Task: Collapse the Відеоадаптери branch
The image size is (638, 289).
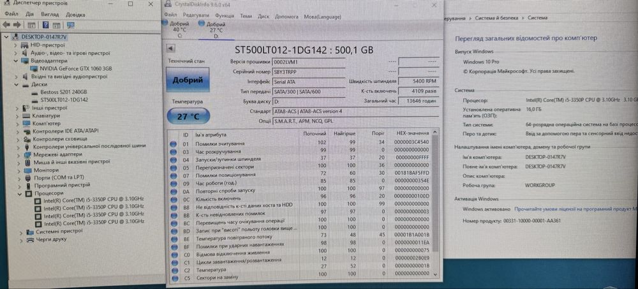Action: (16, 61)
